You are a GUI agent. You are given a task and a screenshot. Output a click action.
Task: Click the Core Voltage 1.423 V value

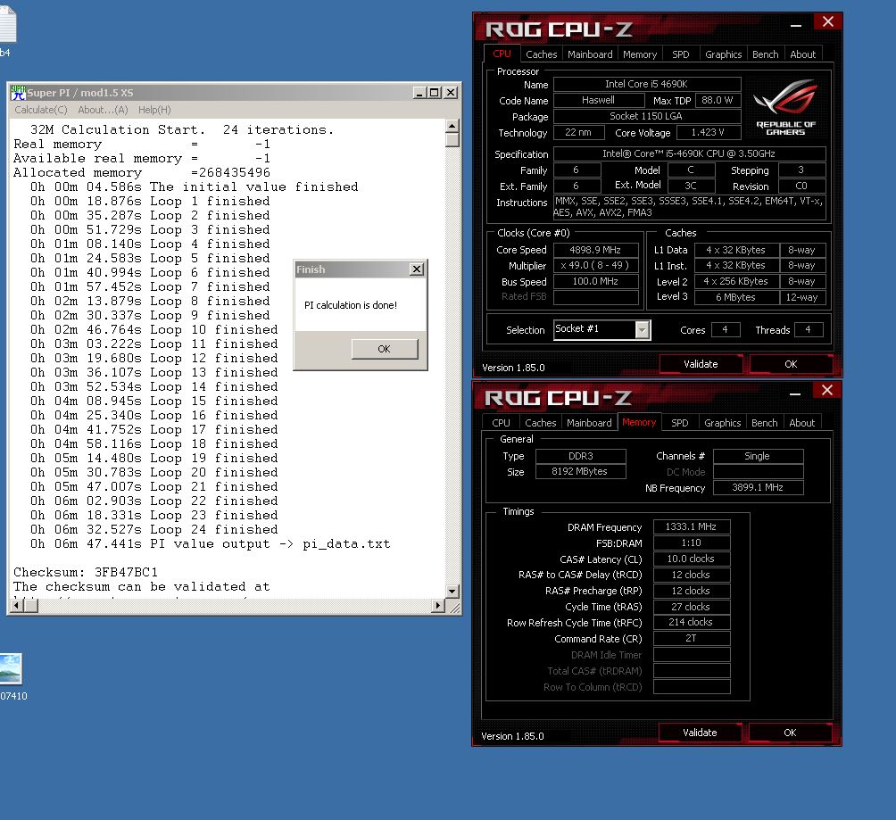click(708, 132)
